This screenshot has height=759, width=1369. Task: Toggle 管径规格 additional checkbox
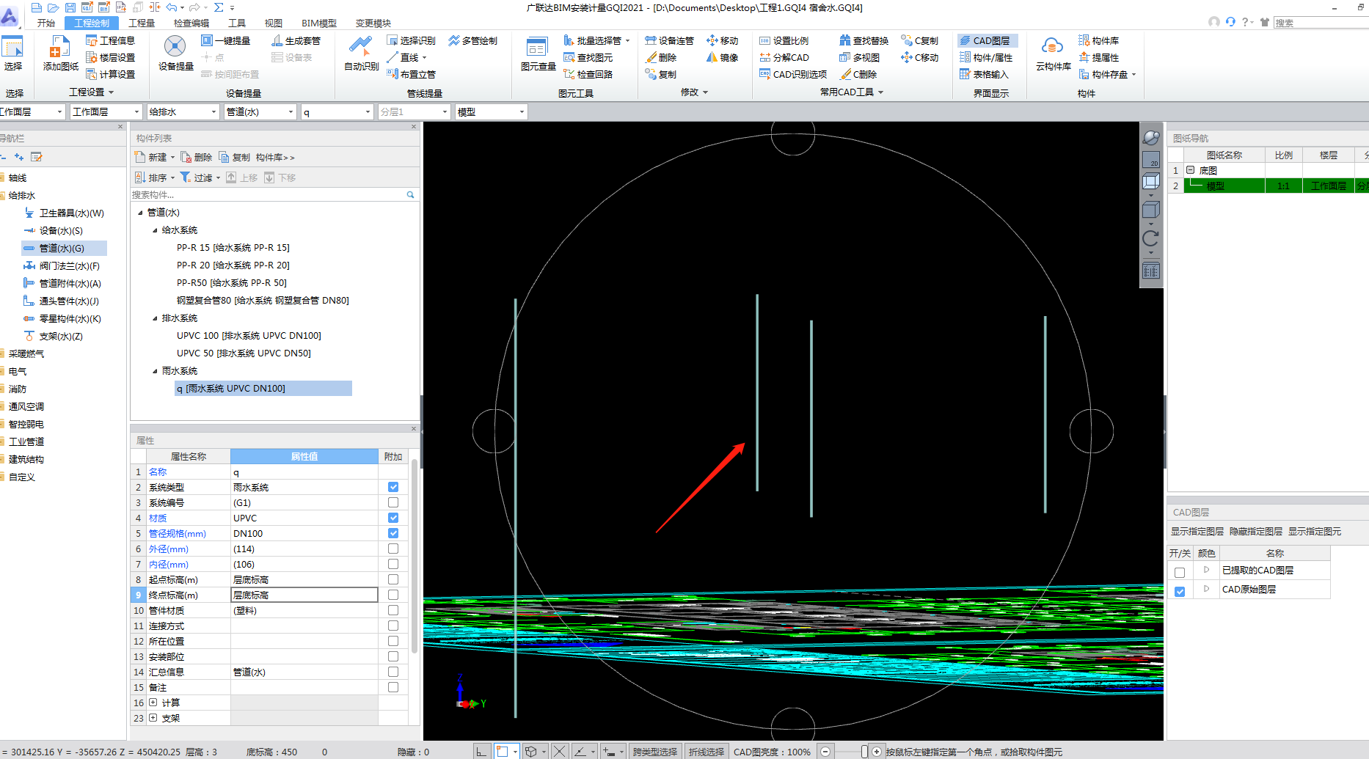(x=393, y=533)
